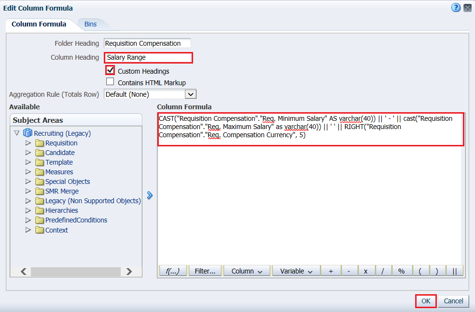Insert the concatenation || operator
Viewport: 475px width, 312px height.
pos(454,271)
